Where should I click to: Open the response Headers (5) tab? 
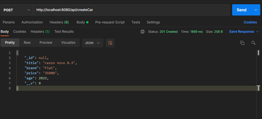tap(40, 32)
